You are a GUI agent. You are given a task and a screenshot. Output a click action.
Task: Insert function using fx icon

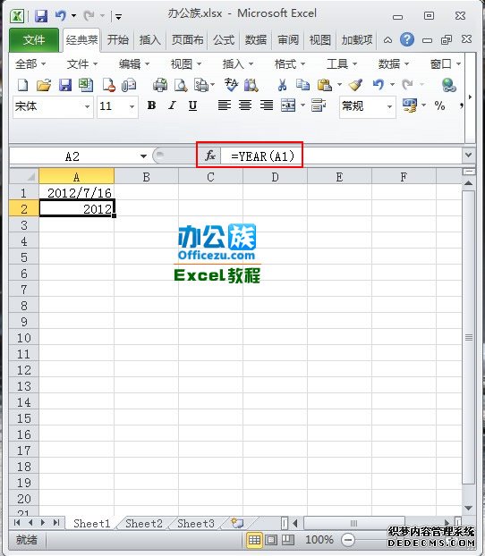pyautogui.click(x=209, y=156)
